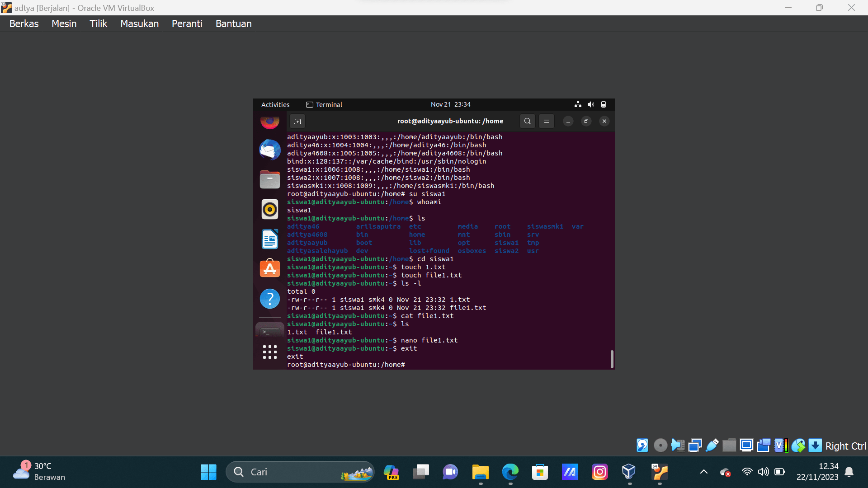Click Activities in Ubuntu top bar
Screen dimensions: 868x488
(x=275, y=104)
